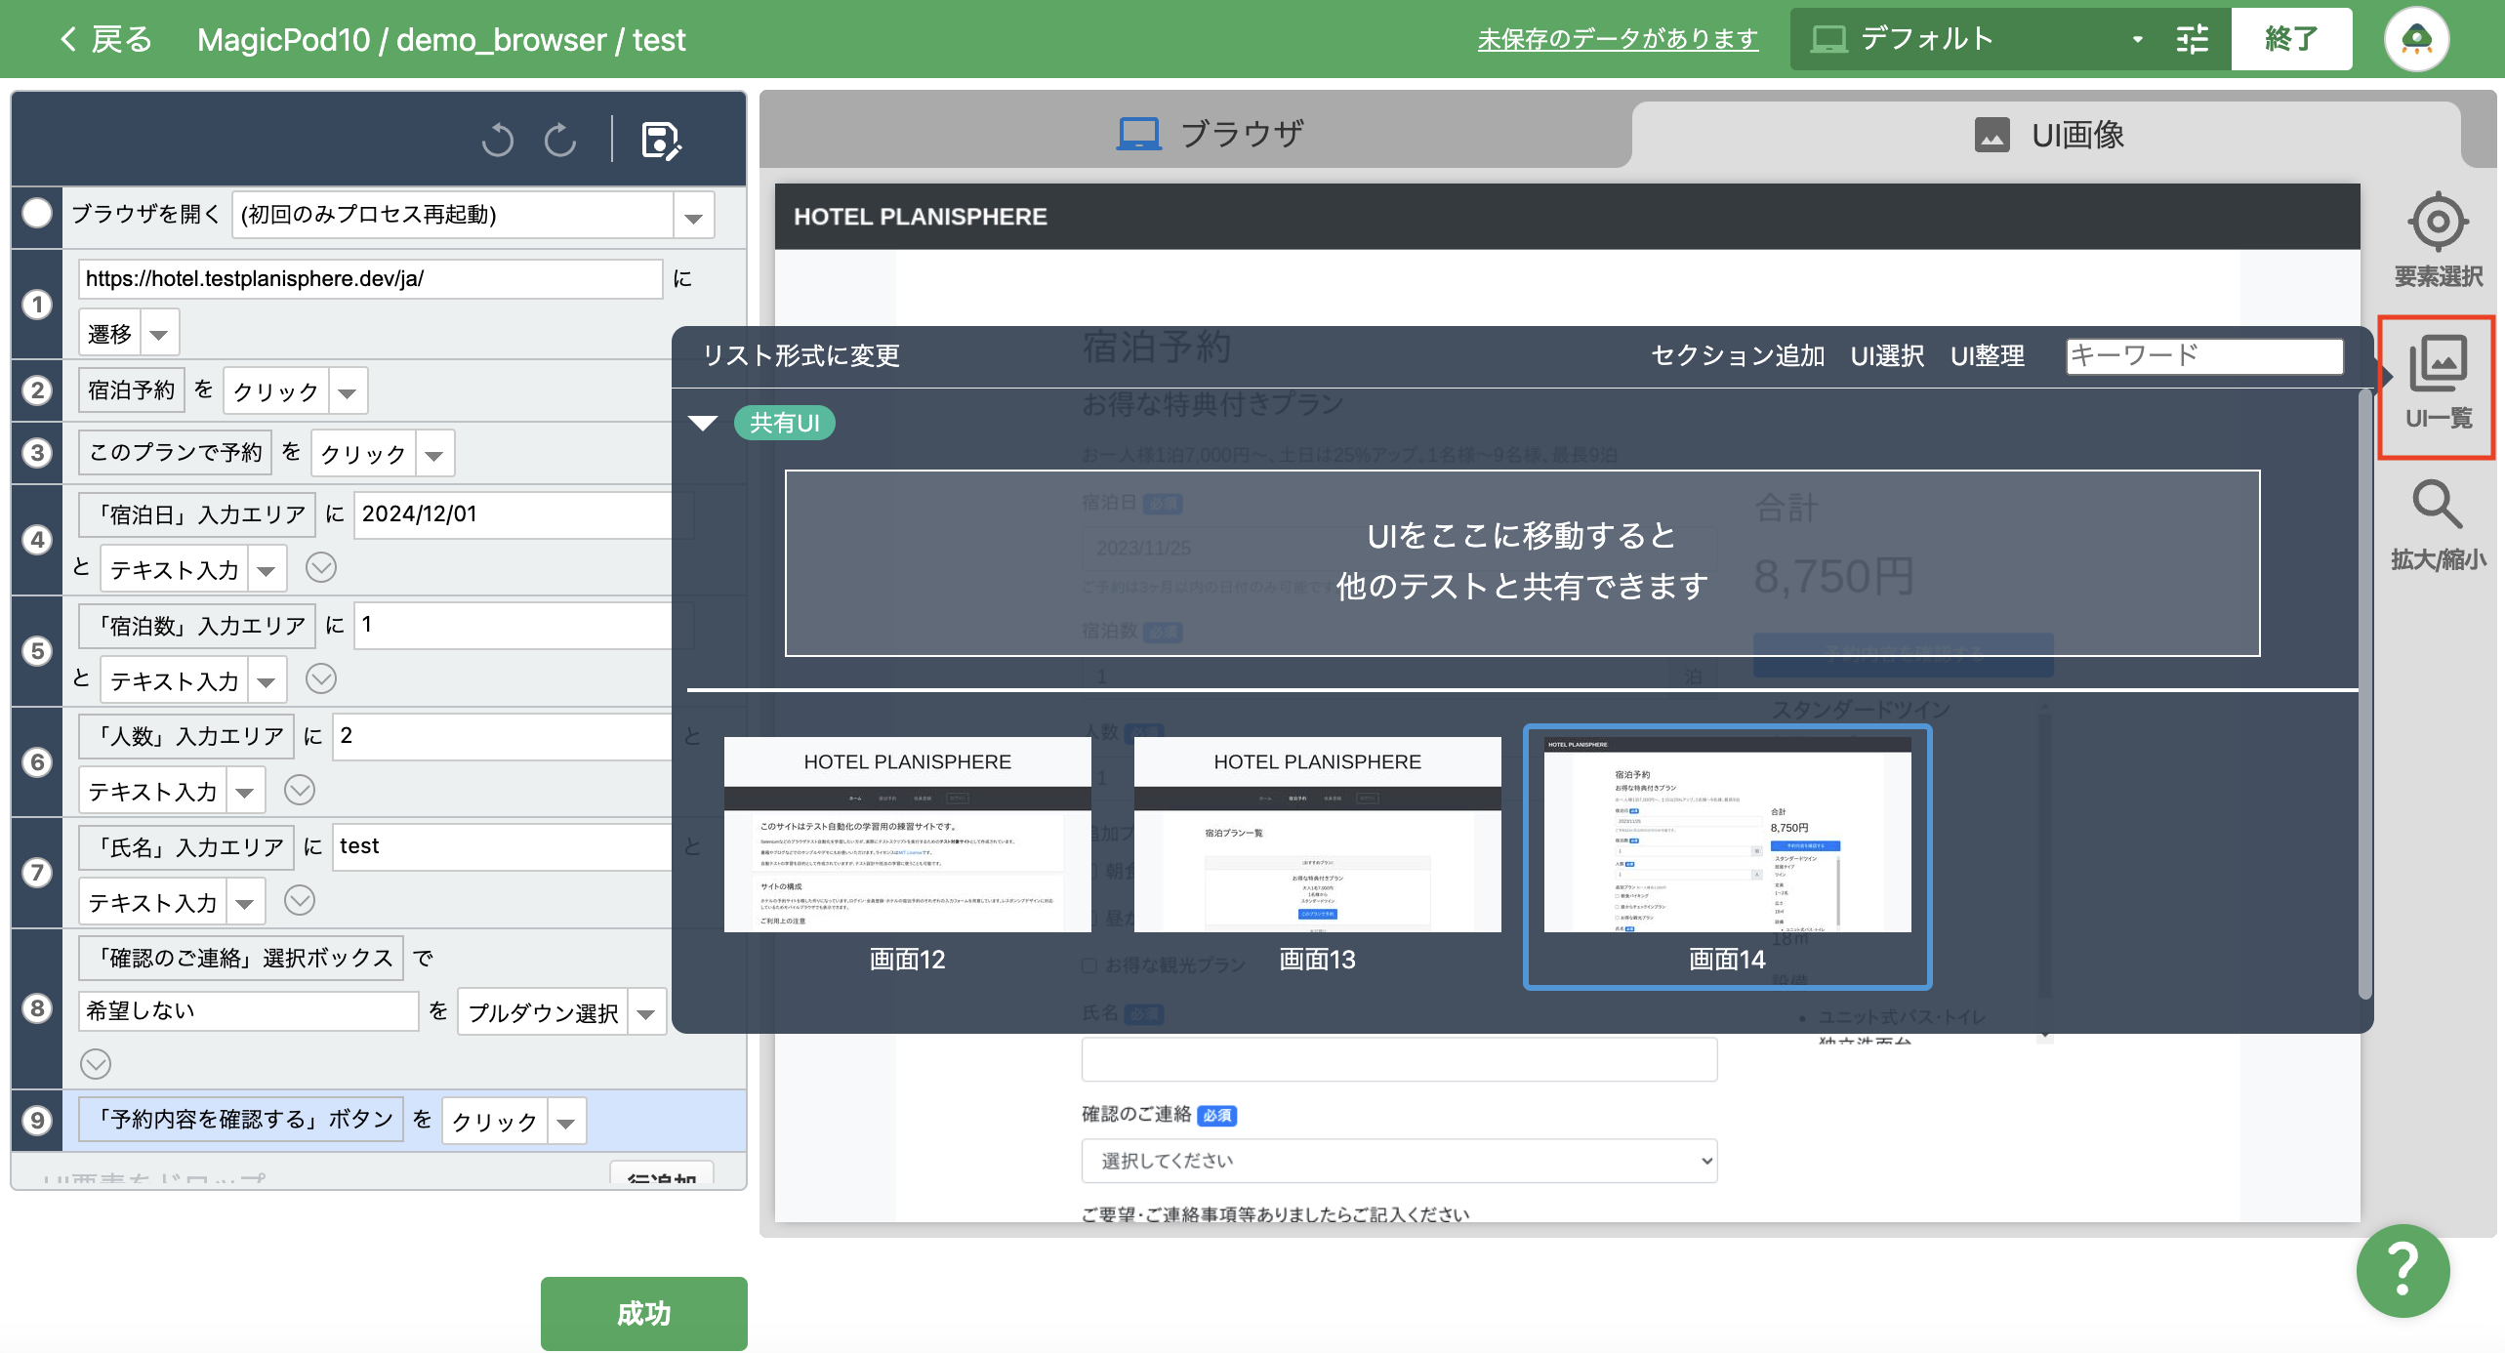Image resolution: width=2505 pixels, height=1353 pixels.
Task: Open the 選択してください select box
Action: [x=1399, y=1161]
